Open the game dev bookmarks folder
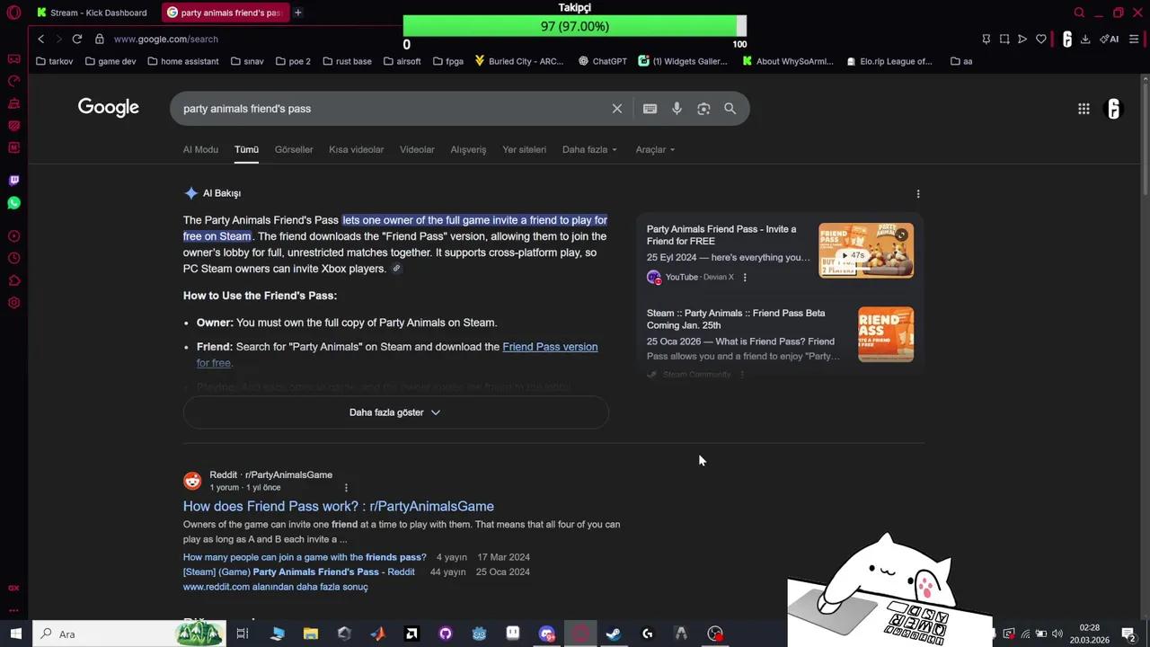 (x=111, y=61)
